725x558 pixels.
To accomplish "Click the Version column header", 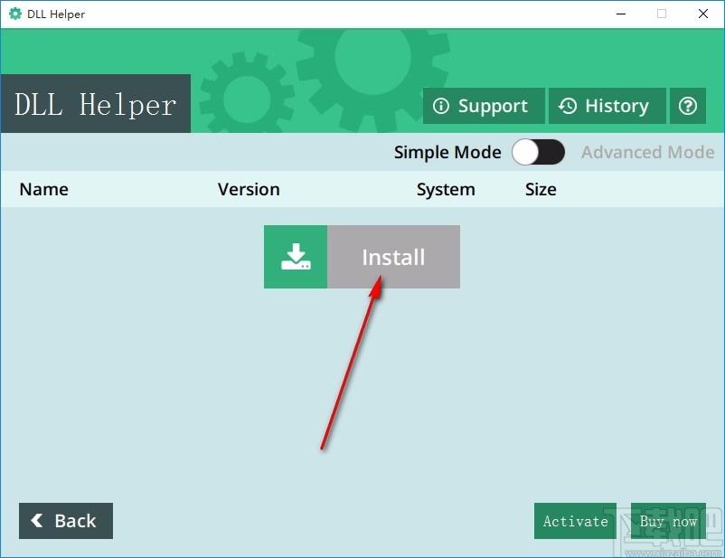I will click(249, 189).
